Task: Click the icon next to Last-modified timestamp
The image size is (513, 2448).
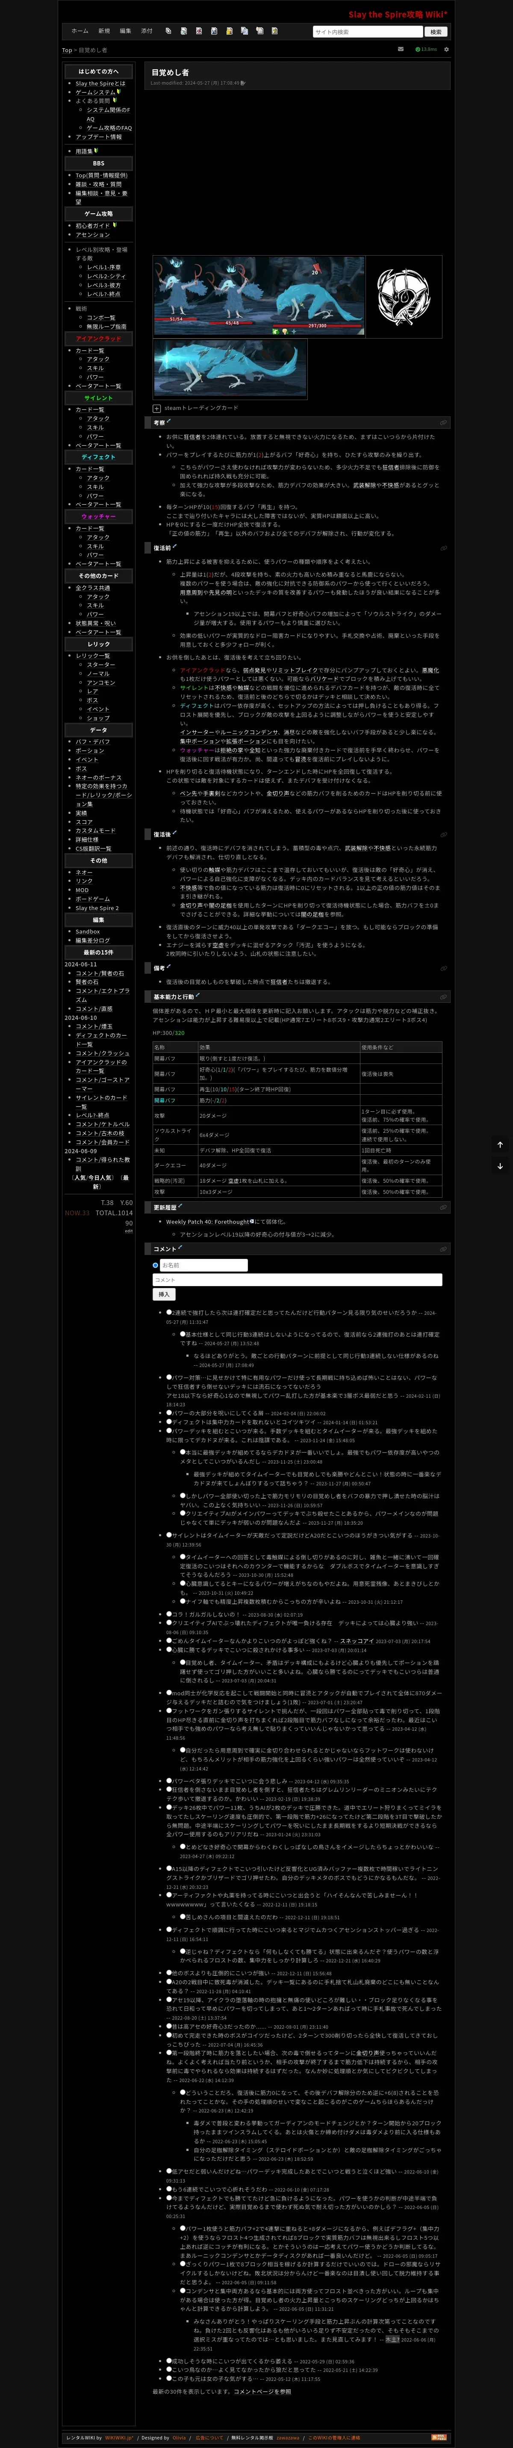Action: (243, 82)
